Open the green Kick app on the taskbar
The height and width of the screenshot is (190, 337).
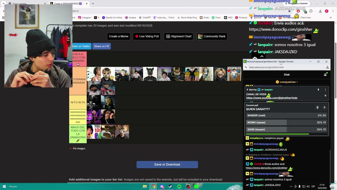(x=196, y=187)
